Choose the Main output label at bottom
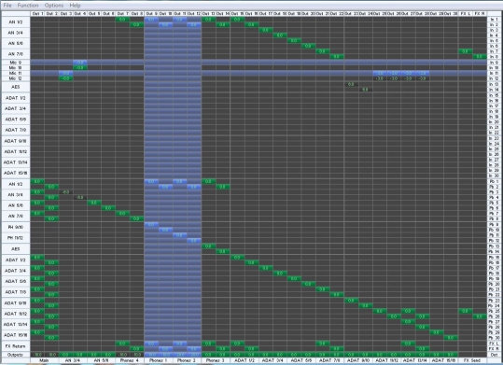This screenshot has height=365, width=503. click(44, 360)
